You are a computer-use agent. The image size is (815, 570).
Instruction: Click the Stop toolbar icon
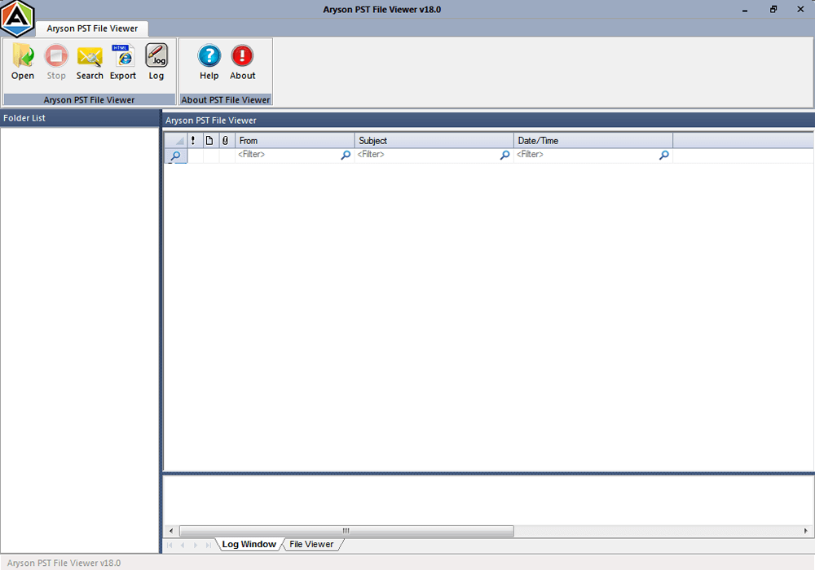coord(56,63)
